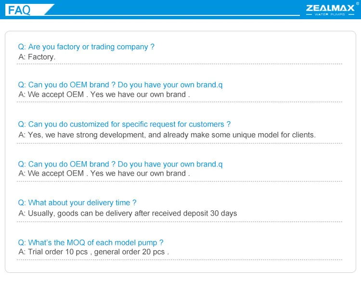Click the dotted separator below the 'Factory.' answer
This screenshot has width=361, height=282.
tap(180, 64)
